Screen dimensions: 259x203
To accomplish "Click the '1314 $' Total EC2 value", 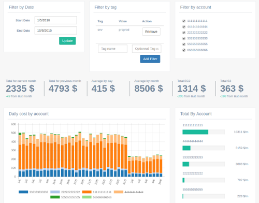I will (192, 89).
